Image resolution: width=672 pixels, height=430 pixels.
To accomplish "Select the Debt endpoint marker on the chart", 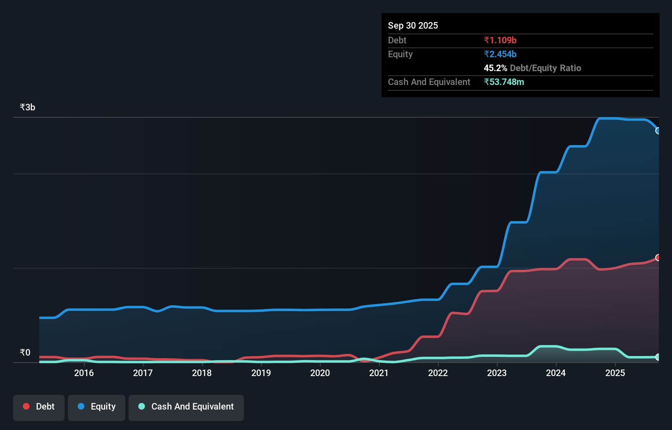I will point(658,258).
